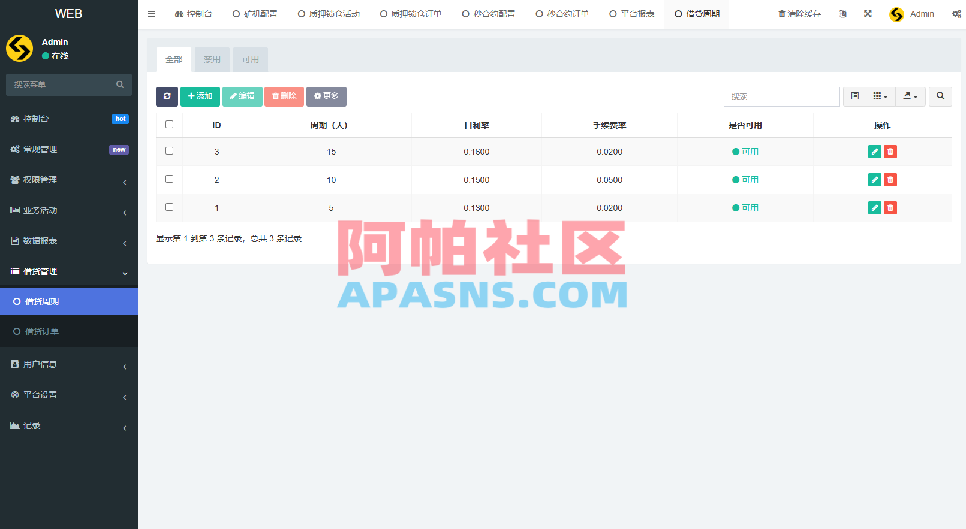Focus the table 搜索 input field
Viewport: 966px width, 529px height.
tap(781, 96)
